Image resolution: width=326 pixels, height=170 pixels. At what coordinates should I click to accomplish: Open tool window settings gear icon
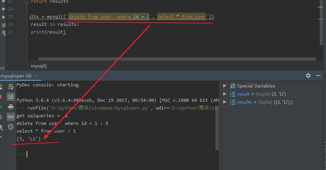click(308, 76)
